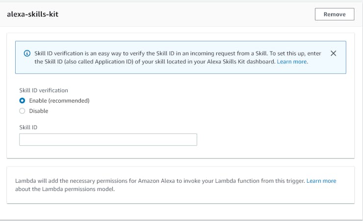This screenshot has height=221, width=363.
Task: Click the Remove button for alexa-skills-kit
Action: (334, 14)
